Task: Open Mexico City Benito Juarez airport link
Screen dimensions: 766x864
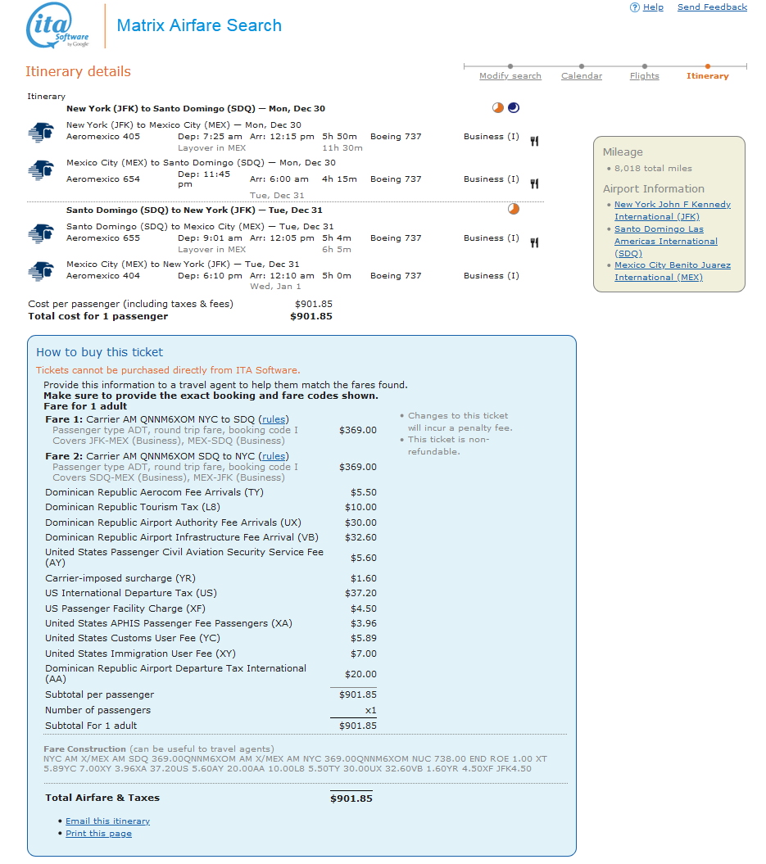Action: (673, 271)
